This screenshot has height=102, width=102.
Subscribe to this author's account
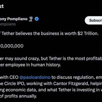94,20
